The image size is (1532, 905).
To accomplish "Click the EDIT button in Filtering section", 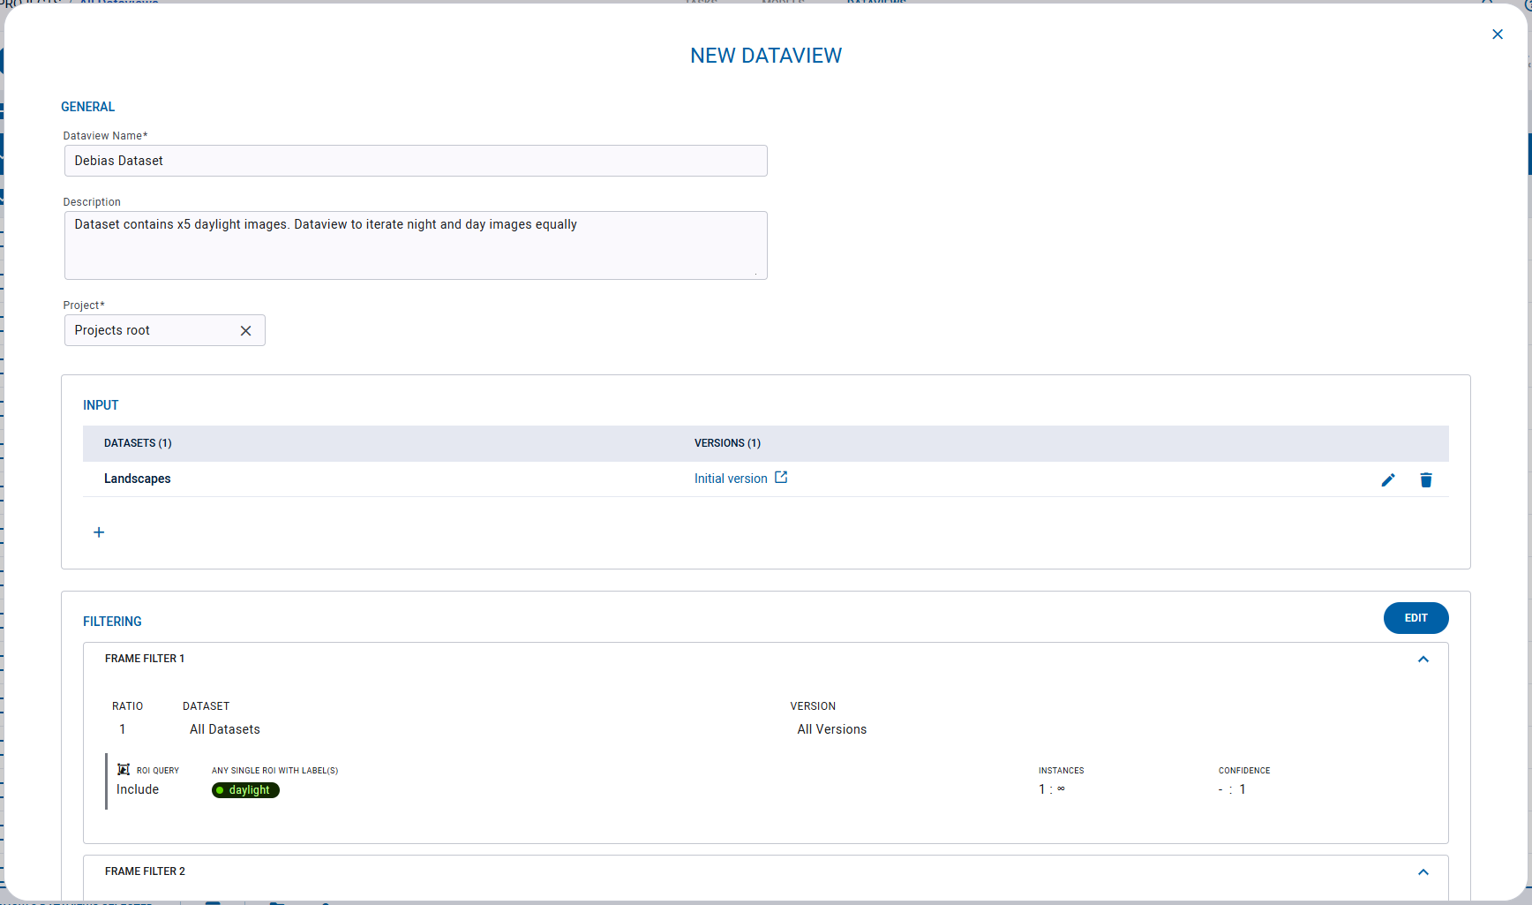I will [x=1416, y=618].
